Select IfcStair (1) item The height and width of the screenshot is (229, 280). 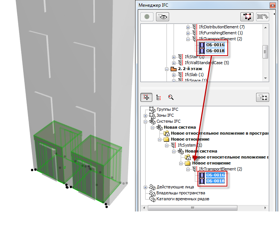click(195, 57)
